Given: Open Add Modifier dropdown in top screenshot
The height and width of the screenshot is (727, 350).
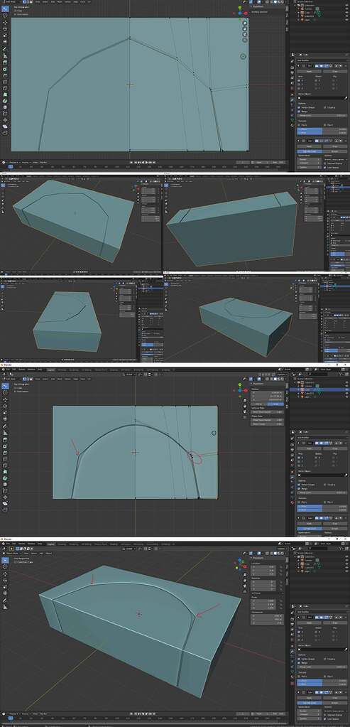Looking at the screenshot, I should (x=322, y=60).
